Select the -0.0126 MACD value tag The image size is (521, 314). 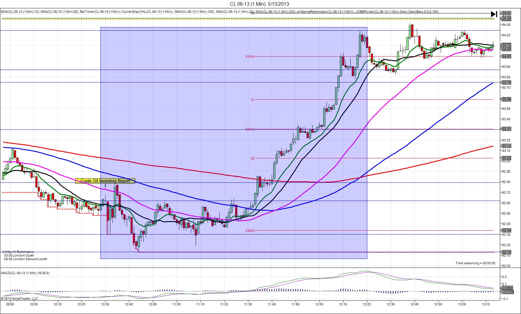tap(507, 292)
